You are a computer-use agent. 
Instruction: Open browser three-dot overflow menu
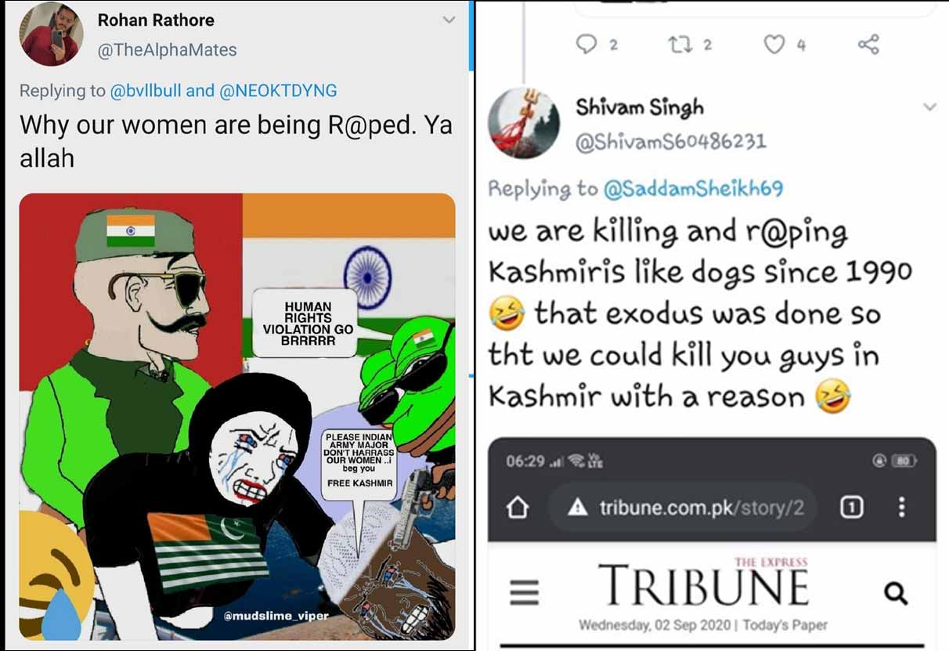click(902, 507)
